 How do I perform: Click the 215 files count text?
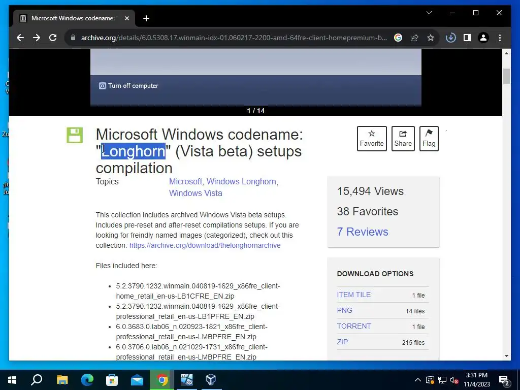click(413, 343)
